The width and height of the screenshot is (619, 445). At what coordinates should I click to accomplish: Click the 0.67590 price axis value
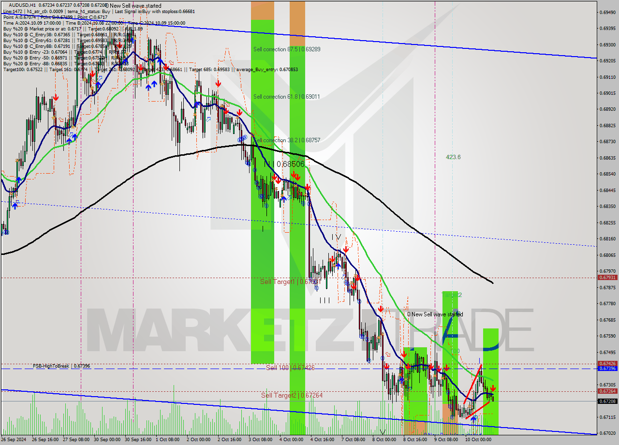coord(607,336)
